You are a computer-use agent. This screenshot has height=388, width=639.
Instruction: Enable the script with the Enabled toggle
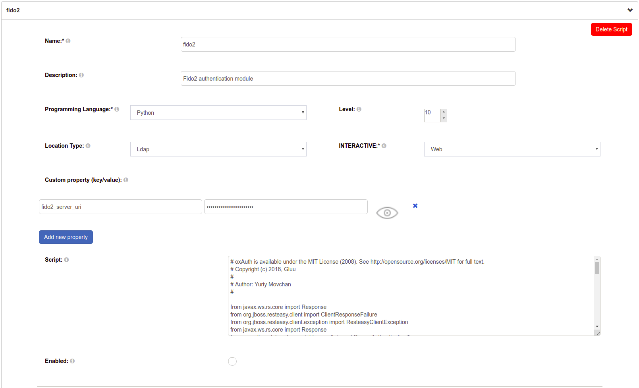[x=232, y=361]
